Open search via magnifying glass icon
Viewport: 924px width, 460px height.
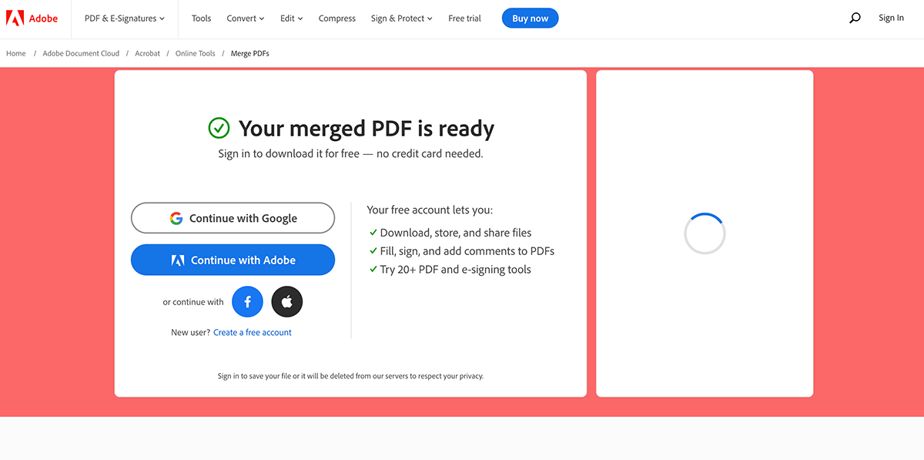point(855,18)
